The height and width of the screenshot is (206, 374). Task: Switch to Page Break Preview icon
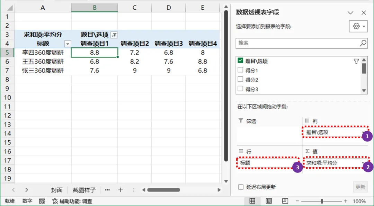[285, 201]
